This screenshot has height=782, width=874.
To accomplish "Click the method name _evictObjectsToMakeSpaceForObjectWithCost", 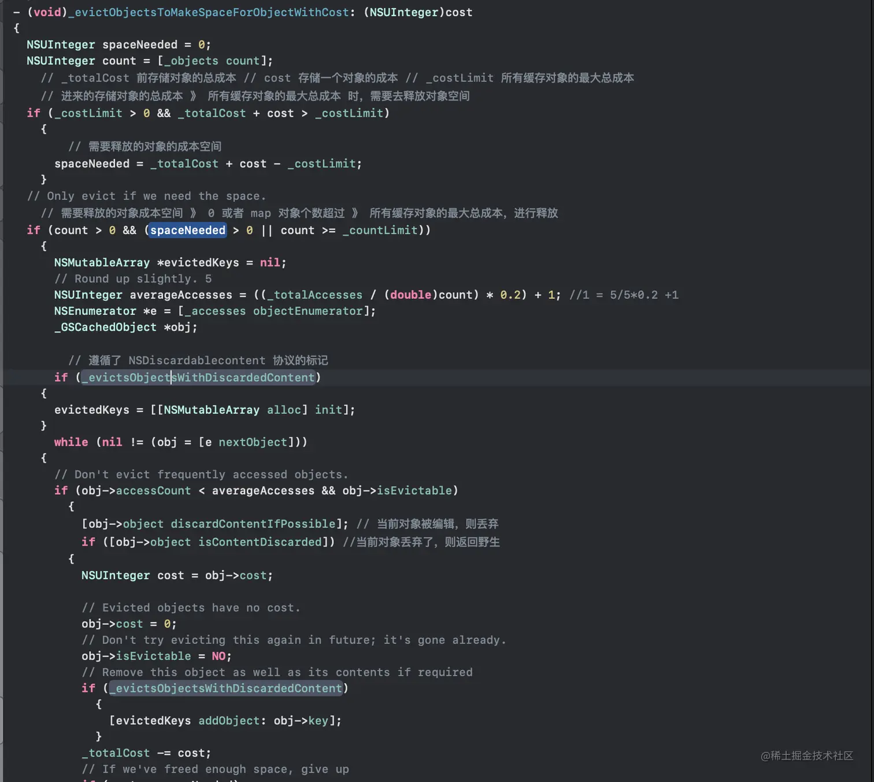I will pyautogui.click(x=209, y=12).
